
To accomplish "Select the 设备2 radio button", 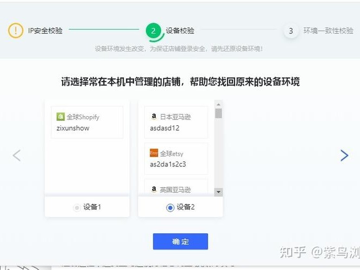I will pos(170,207).
